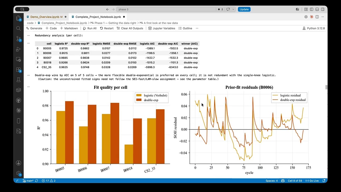Add a Code cell
Viewport: 341px width, 192px height.
(51, 28)
